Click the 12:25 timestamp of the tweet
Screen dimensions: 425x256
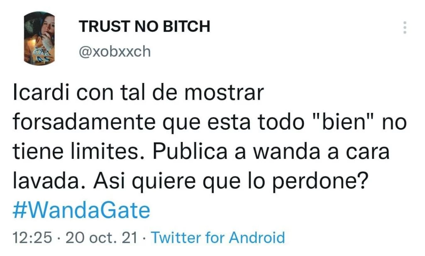pos(32,238)
